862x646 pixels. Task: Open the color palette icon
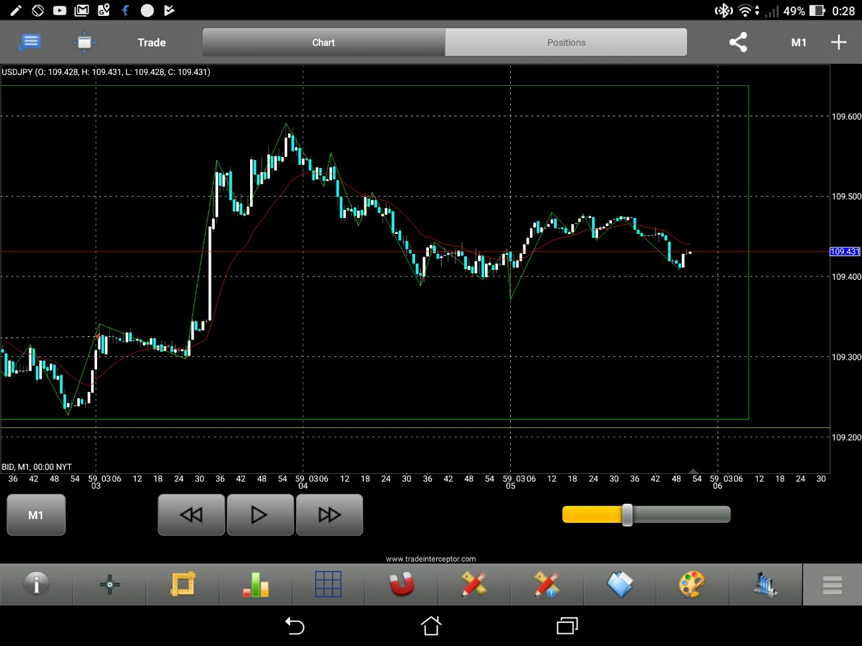(692, 584)
